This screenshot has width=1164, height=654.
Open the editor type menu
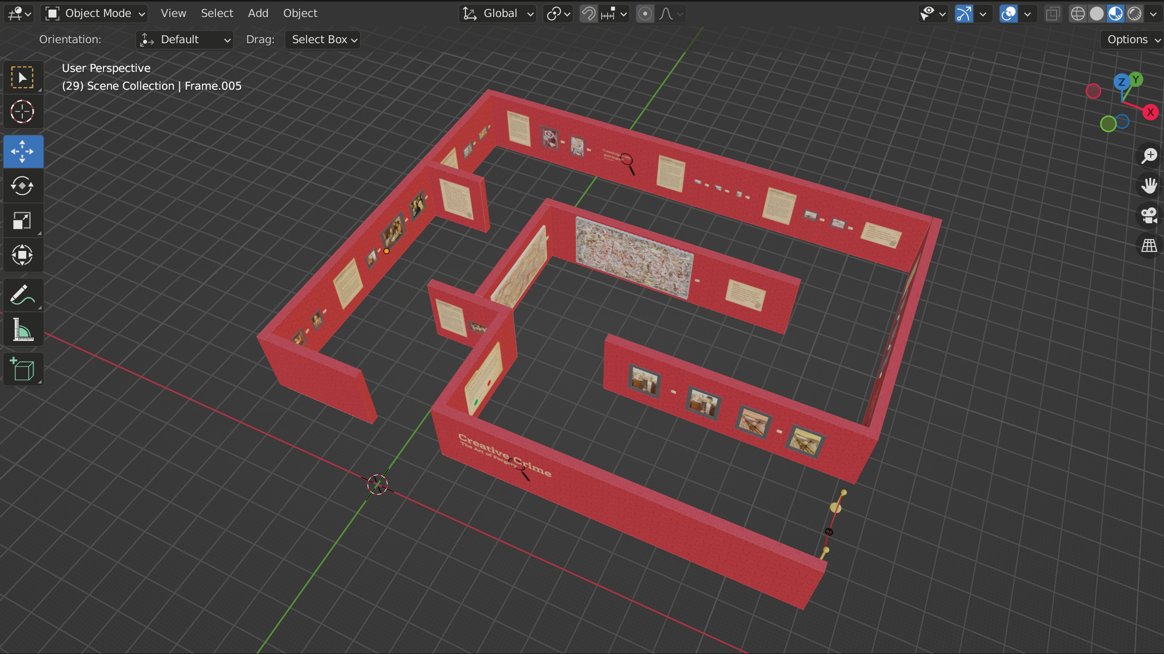[x=19, y=14]
